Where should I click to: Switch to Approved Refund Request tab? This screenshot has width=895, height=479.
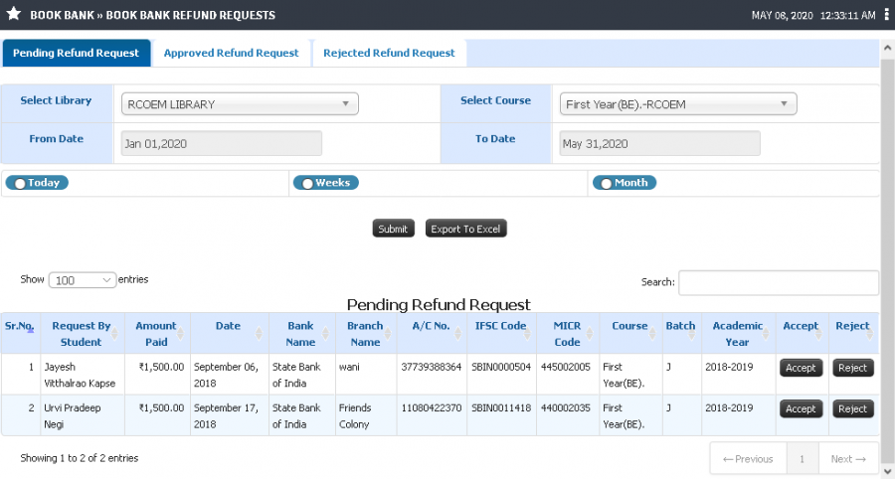(x=231, y=53)
